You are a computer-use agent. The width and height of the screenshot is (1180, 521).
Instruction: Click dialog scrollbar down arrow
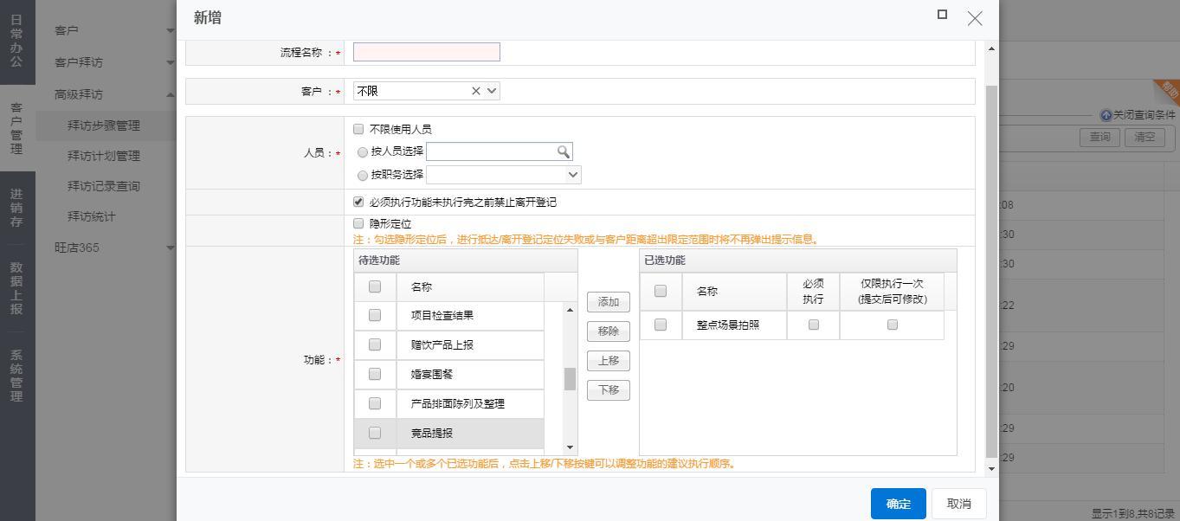[991, 468]
